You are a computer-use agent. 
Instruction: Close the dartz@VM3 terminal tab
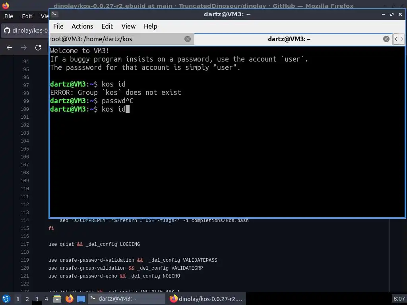click(x=386, y=39)
